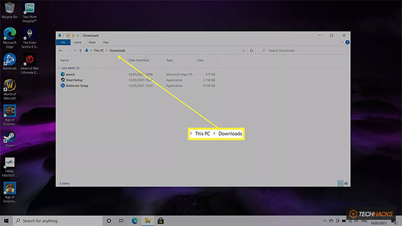402x226 pixels.
Task: Open Microsoft Store from the taskbar
Action: pos(161,220)
